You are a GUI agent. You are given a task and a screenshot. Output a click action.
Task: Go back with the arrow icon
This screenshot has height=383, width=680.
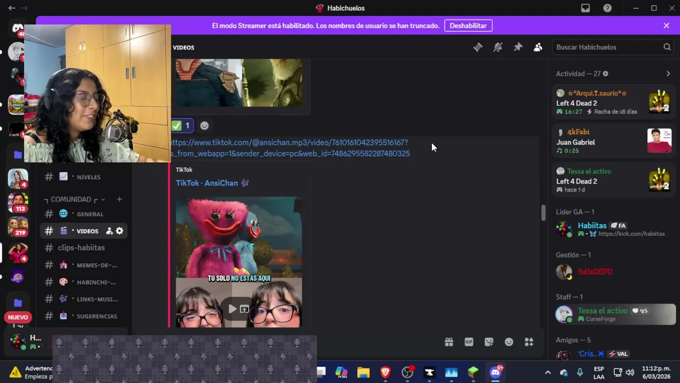tap(12, 8)
